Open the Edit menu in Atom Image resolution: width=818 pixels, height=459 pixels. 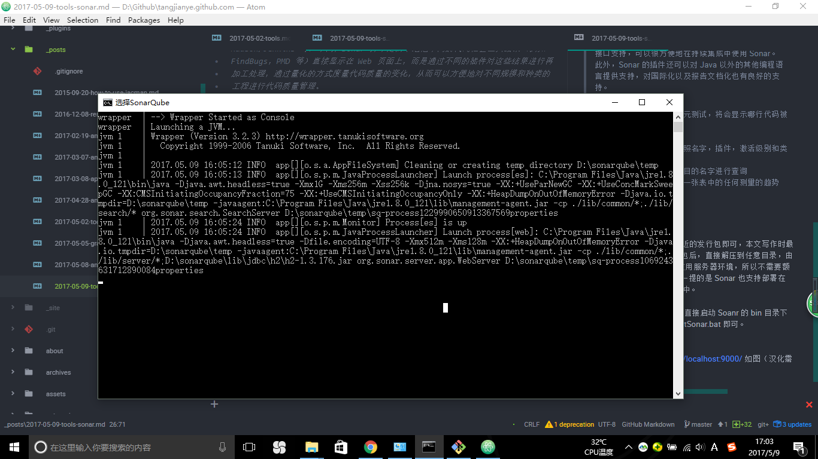pos(29,20)
